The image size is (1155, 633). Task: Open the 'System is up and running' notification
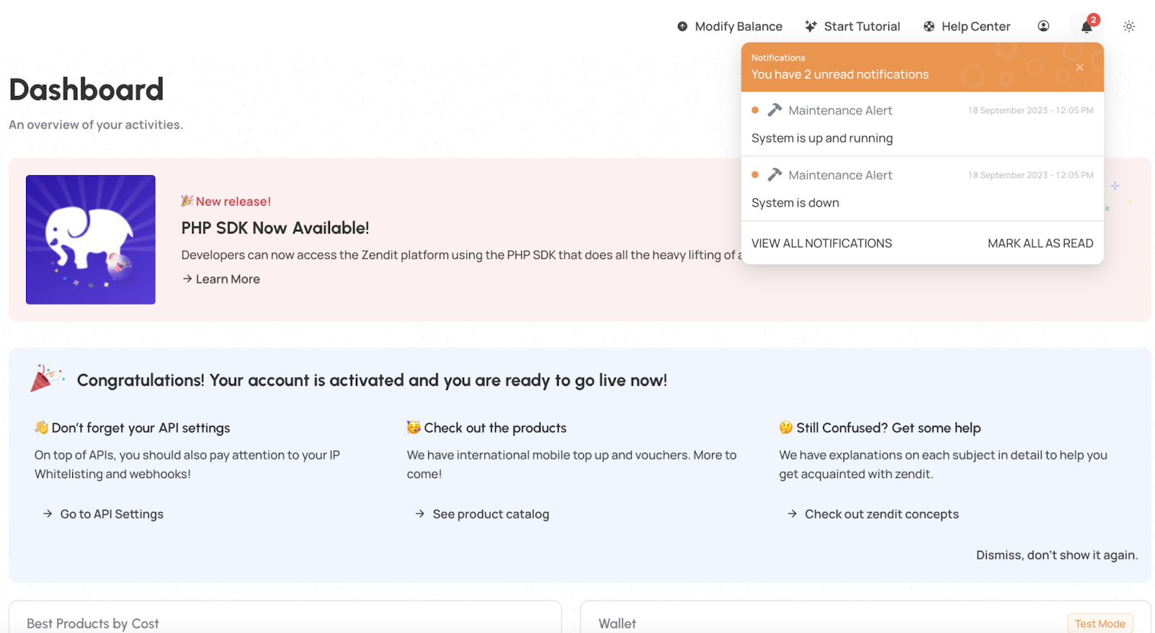pos(923,124)
